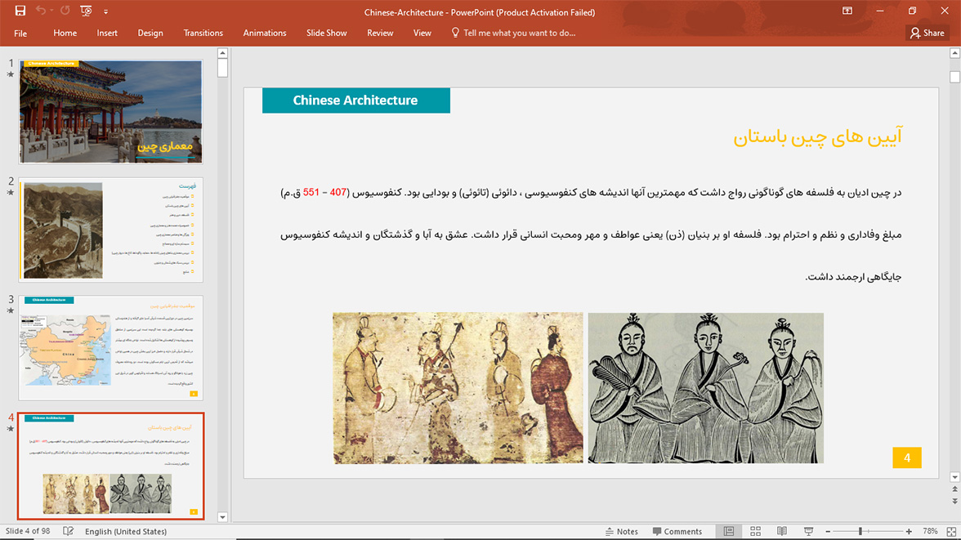This screenshot has width=961, height=540.
Task: Open Ribbon Display Options icon
Action: (x=847, y=11)
